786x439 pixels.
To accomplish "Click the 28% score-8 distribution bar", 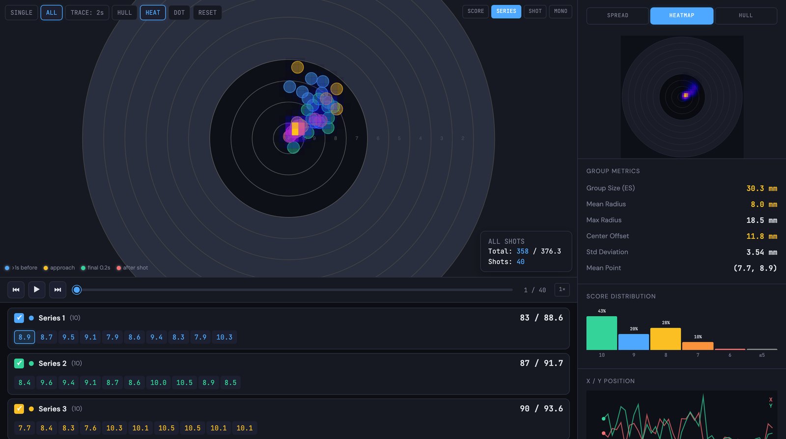I will tap(666, 339).
